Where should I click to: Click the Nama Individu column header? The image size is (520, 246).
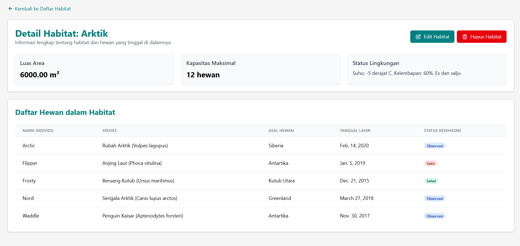38,131
